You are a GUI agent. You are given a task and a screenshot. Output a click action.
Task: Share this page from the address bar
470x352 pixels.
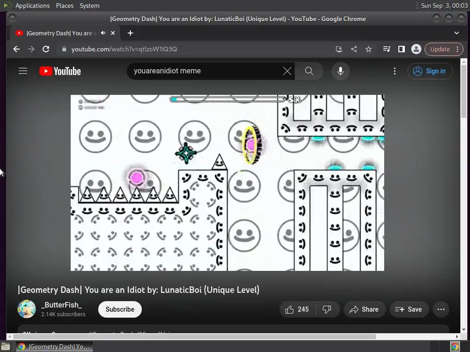(354, 49)
